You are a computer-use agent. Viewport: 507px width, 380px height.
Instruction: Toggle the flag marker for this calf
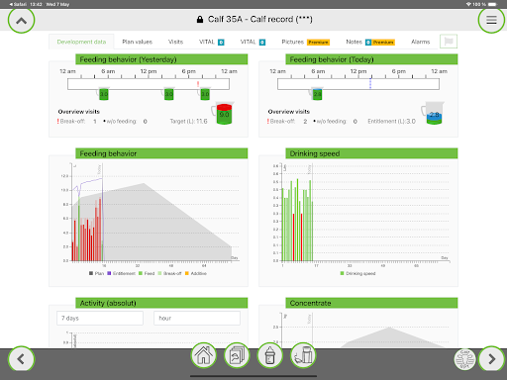click(449, 42)
